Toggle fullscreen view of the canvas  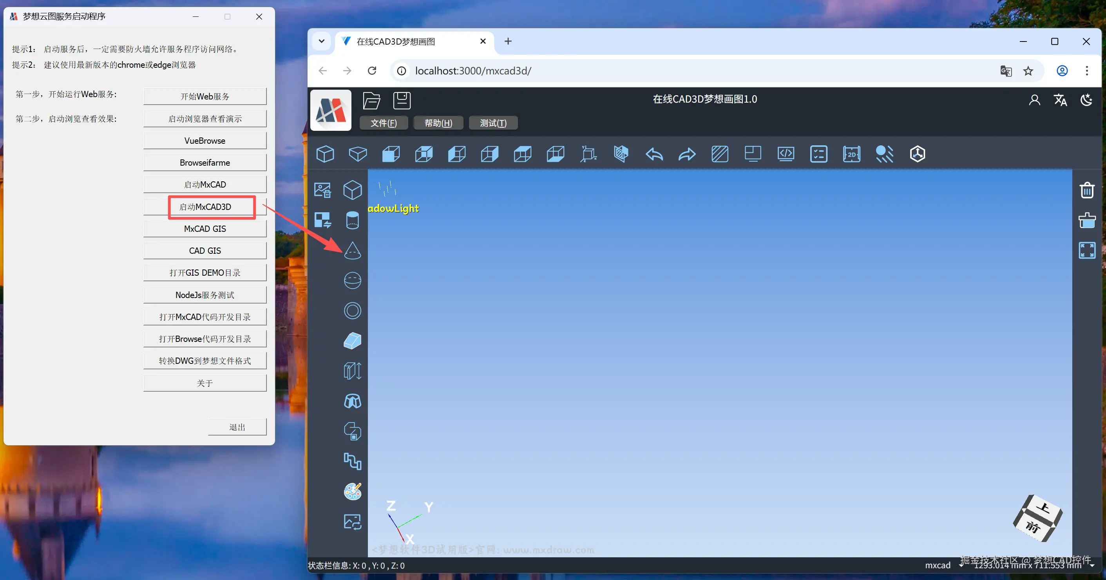[1087, 250]
